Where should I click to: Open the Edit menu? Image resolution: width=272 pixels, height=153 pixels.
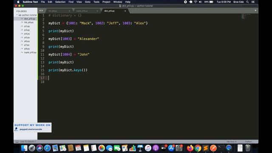50,2
